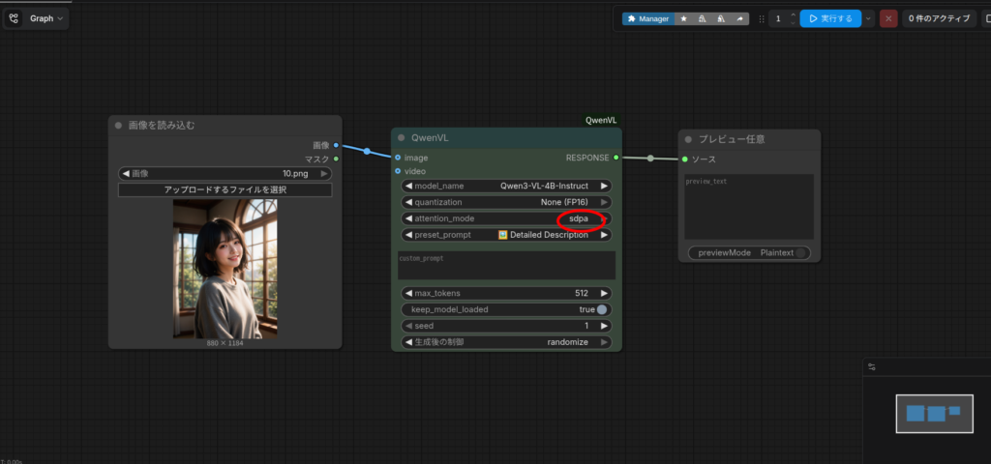Toggle previewMode Plaintext switch
Image resolution: width=991 pixels, height=464 pixels.
point(801,252)
